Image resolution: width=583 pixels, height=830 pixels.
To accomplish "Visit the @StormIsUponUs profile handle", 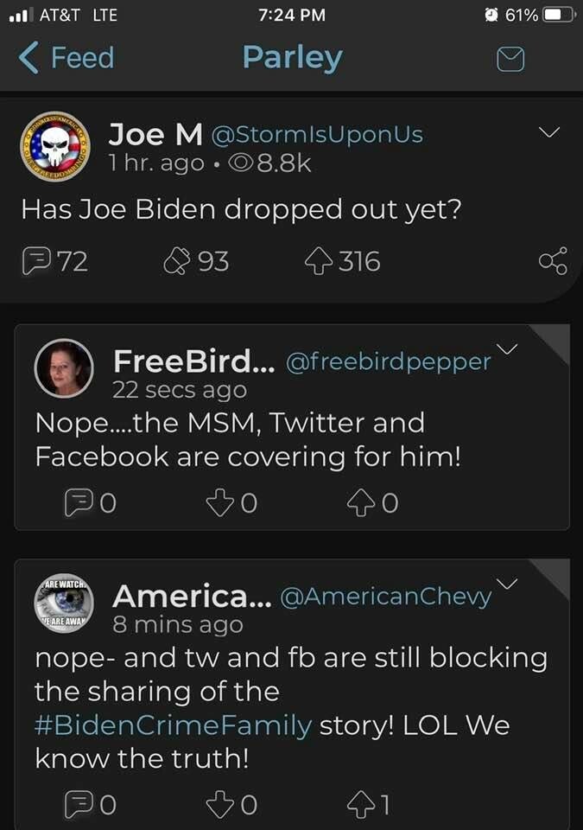I will coord(317,134).
